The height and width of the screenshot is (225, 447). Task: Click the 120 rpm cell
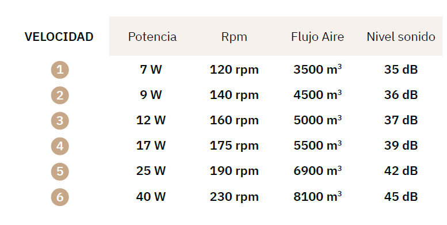(234, 70)
